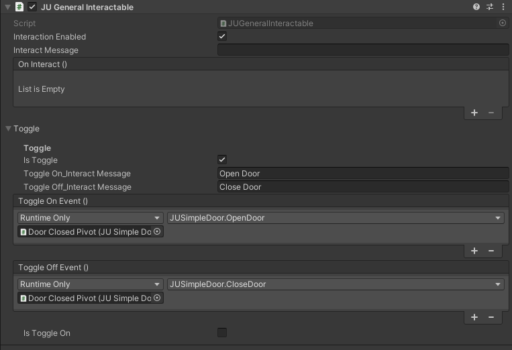Screen dimensions: 512x350
Task: Add a listener to On Interact list
Action: point(474,113)
